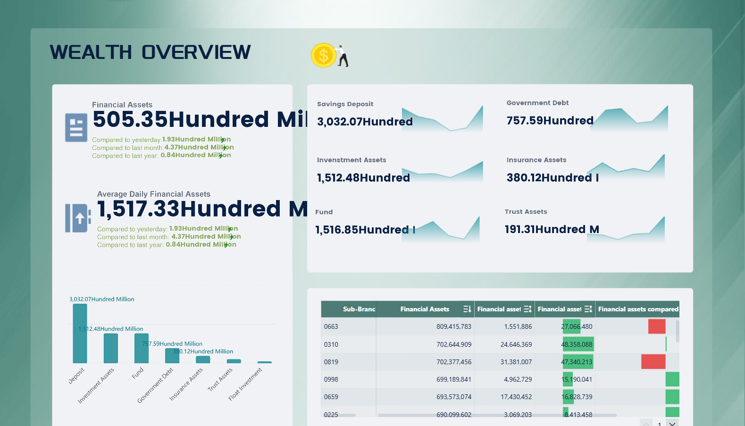Viewport: 745px width, 426px height.
Task: Click the Average Daily Financial Assets upload icon
Action: (78, 218)
